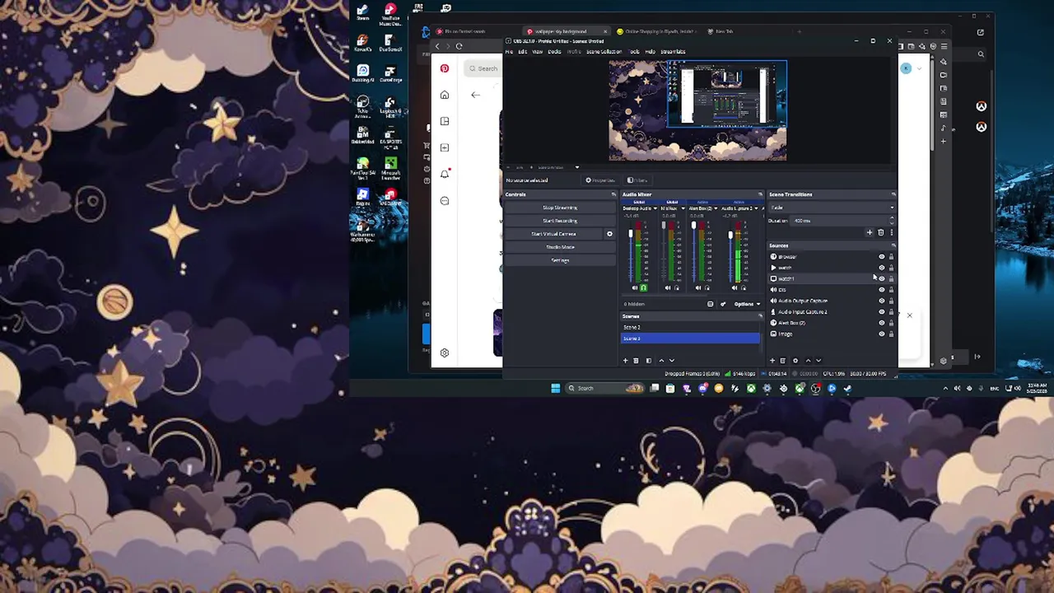Add a new scene with plus icon
Screen dimensions: 1054x593
pyautogui.click(x=625, y=361)
